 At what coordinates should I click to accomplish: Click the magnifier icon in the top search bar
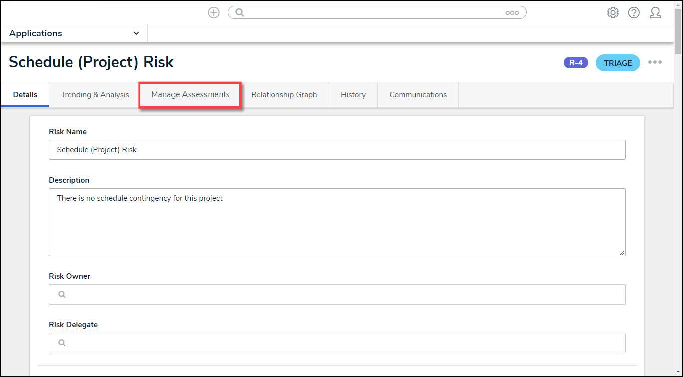pyautogui.click(x=240, y=13)
